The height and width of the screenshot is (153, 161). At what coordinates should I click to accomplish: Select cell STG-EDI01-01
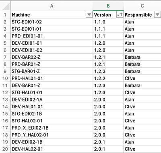(x=52, y=29)
